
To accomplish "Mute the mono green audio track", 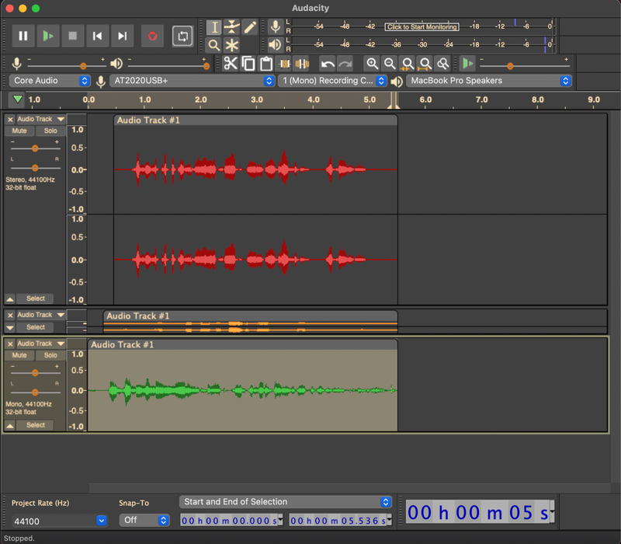I will click(x=19, y=355).
